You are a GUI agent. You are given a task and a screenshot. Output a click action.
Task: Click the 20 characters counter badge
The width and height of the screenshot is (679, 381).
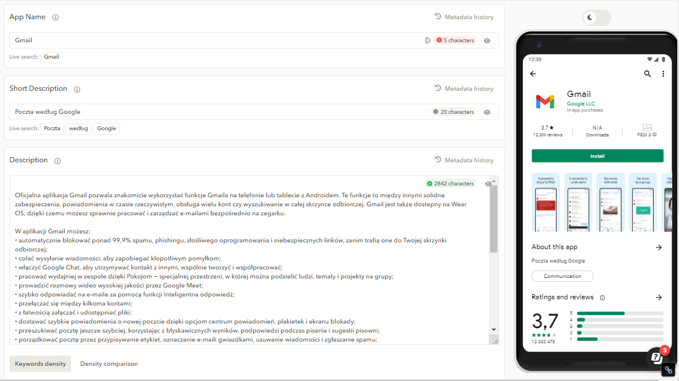[x=453, y=112]
